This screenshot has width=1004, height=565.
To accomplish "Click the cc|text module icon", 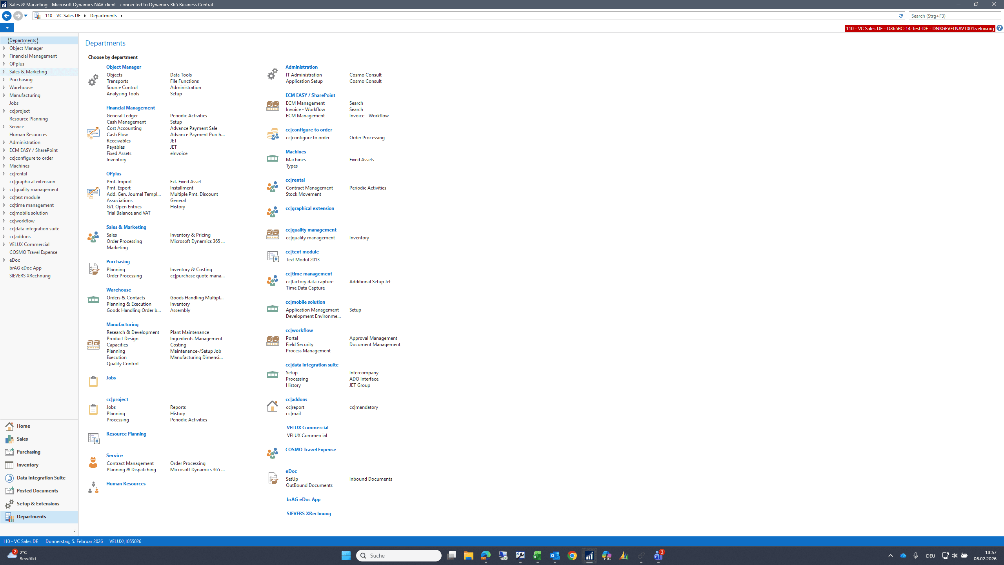I will (273, 256).
